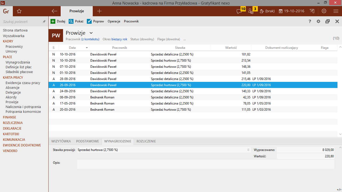Click the +/- toggle at bottom right
This screenshot has width=342, height=192.
pyautogui.click(x=339, y=190)
